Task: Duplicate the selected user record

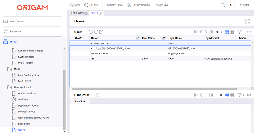Action: tap(101, 32)
